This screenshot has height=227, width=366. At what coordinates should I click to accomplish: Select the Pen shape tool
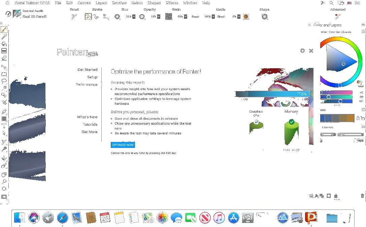4,111
